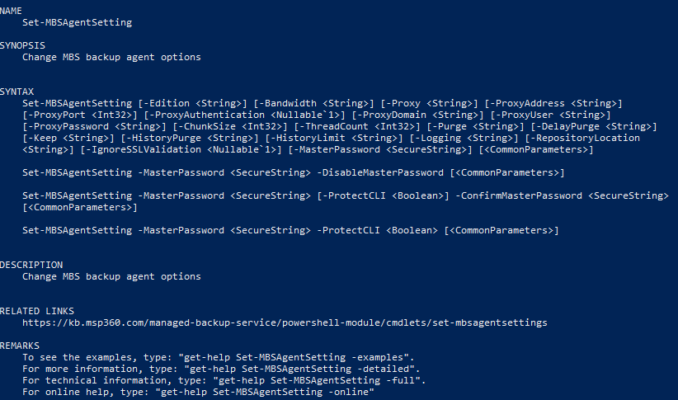Click the "get-help Set-MBSAgentSetting -online" command text
Screen dimensions: 678x400
tap(265, 392)
